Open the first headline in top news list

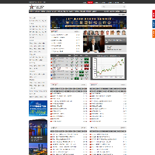coord(59,35)
